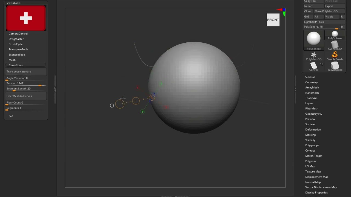351x197 pixels.
Task: Click the orange transpose circle nearest the sphere
Action: tap(152, 98)
